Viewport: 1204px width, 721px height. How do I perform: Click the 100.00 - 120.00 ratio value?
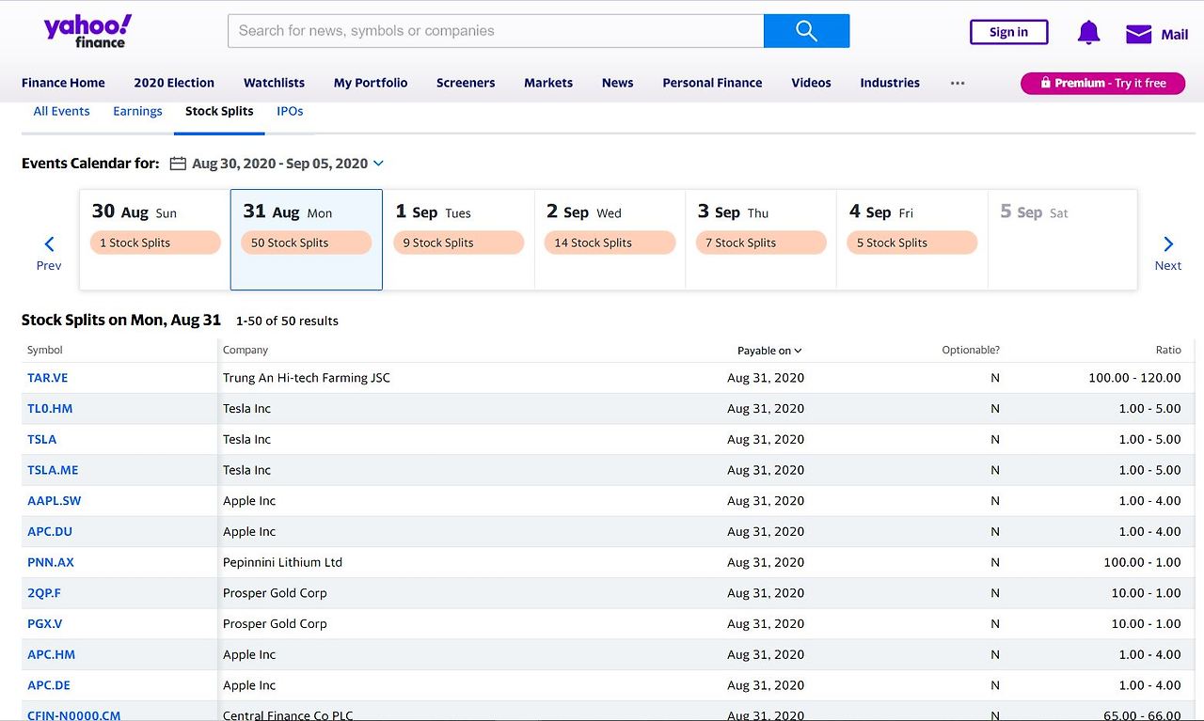[x=1134, y=378]
